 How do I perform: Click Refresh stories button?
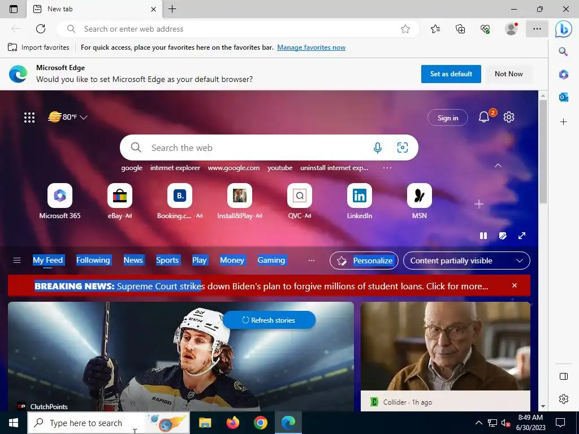pos(269,320)
